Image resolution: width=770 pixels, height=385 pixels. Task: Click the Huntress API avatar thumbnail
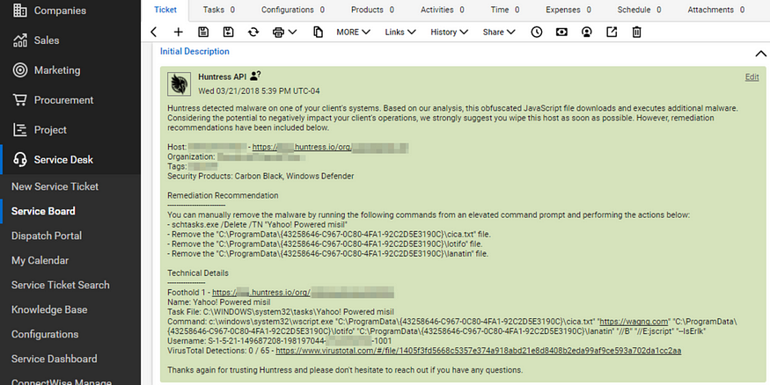click(x=180, y=84)
